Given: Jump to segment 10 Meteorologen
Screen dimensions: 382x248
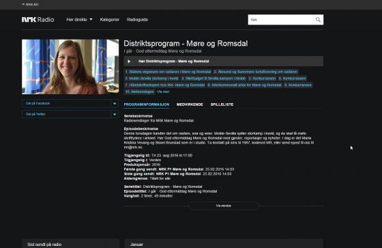Looking at the screenshot, I should click(140, 92).
